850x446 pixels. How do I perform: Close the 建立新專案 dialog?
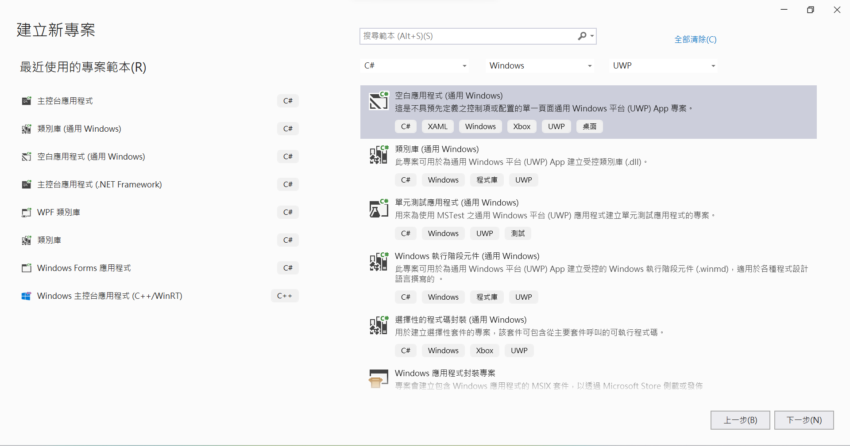837,10
